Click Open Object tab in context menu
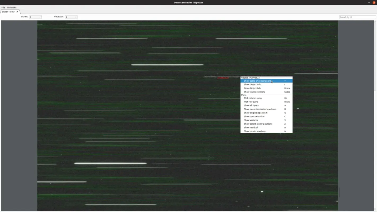 pyautogui.click(x=252, y=88)
